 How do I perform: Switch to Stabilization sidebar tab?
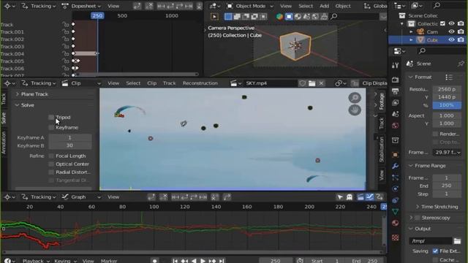(381, 149)
